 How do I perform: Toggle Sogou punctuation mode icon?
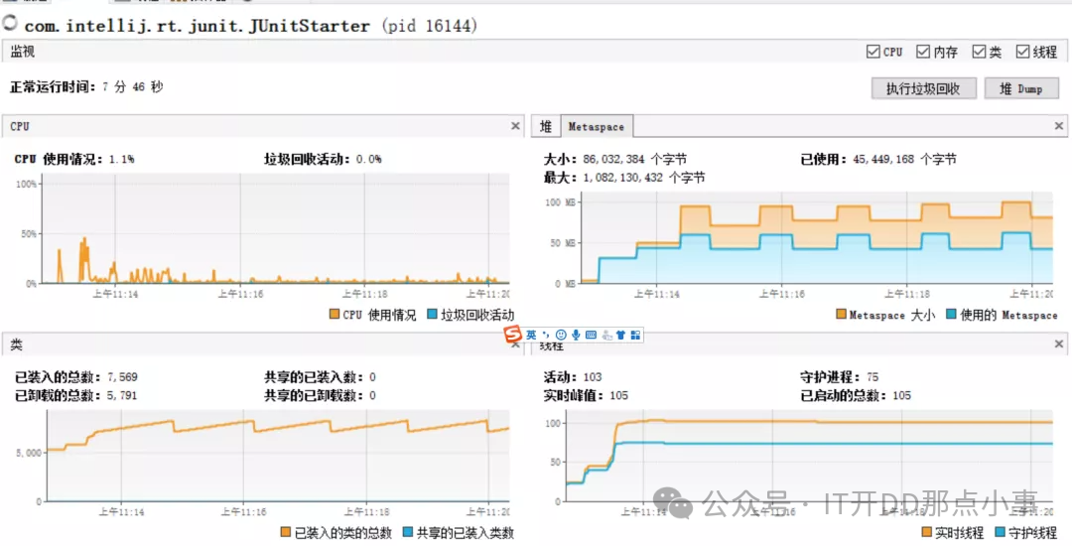545,335
